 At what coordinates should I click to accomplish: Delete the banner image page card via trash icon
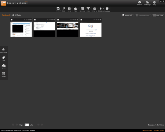[x=77, y=19]
